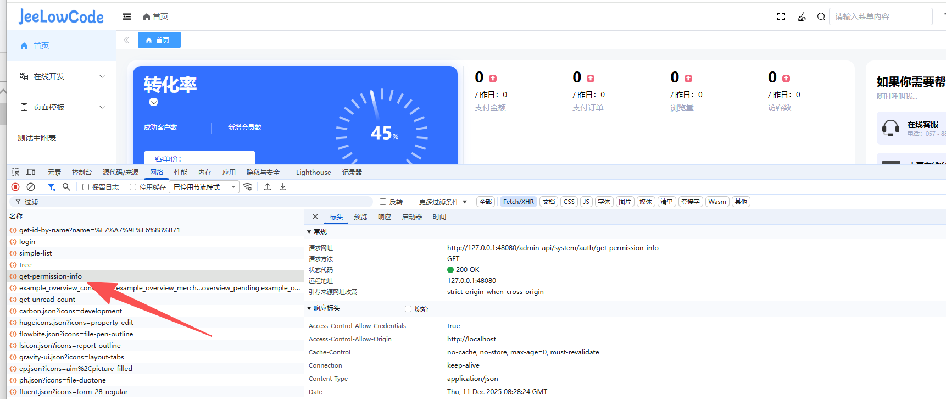Open the 预览 tab in request details
Viewport: 946px width, 399px height.
coord(360,217)
